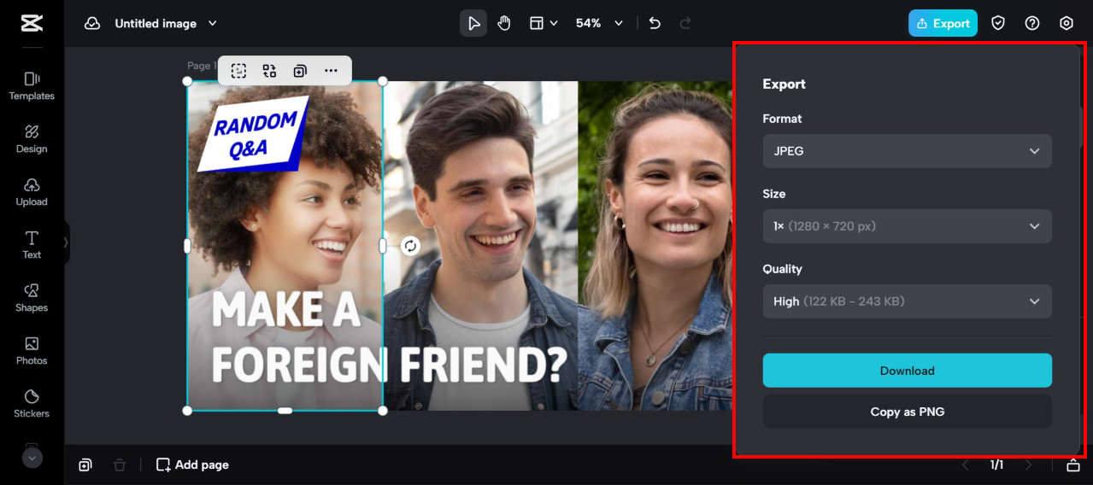The height and width of the screenshot is (485, 1093).
Task: Select the right woman photo on canvas
Action: [x=655, y=246]
